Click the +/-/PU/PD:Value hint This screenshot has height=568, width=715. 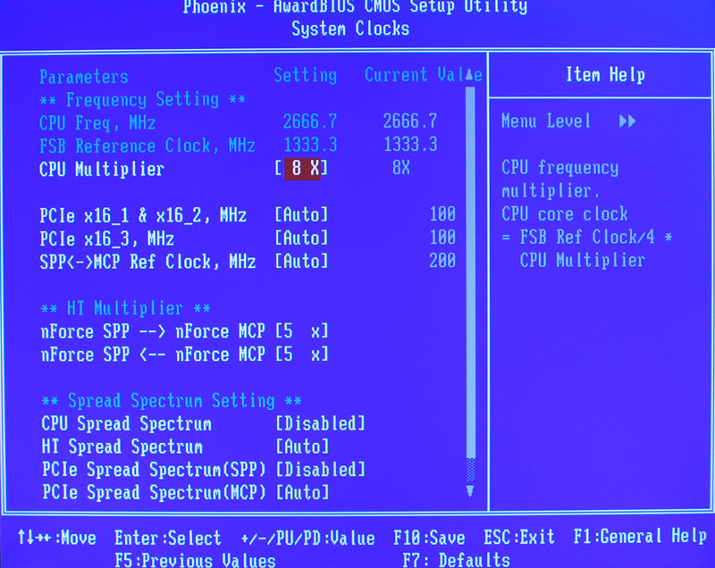307,539
